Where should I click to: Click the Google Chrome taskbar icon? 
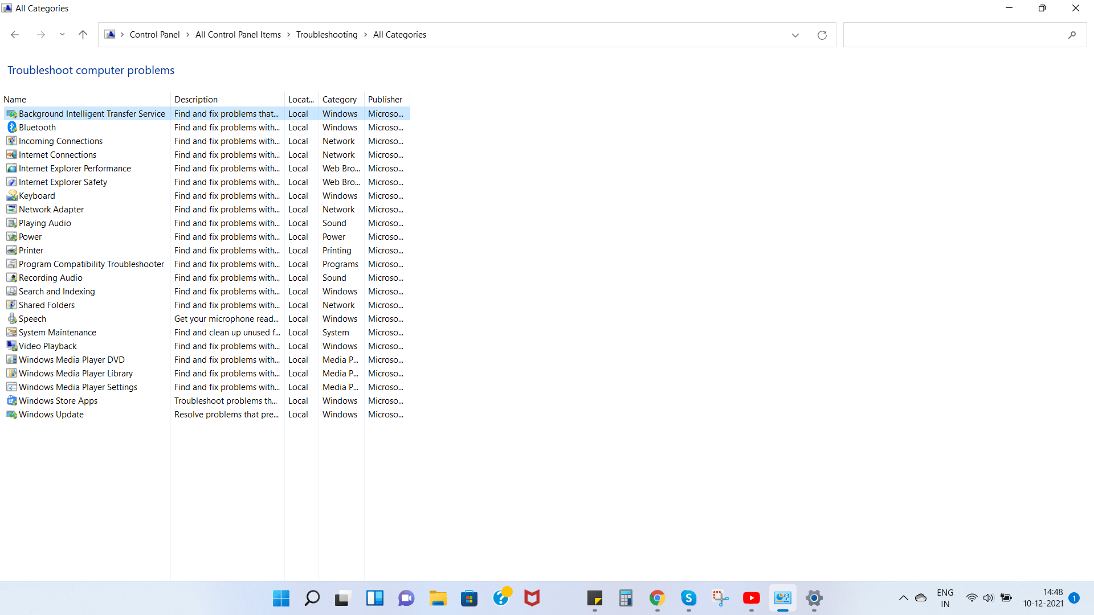click(658, 598)
